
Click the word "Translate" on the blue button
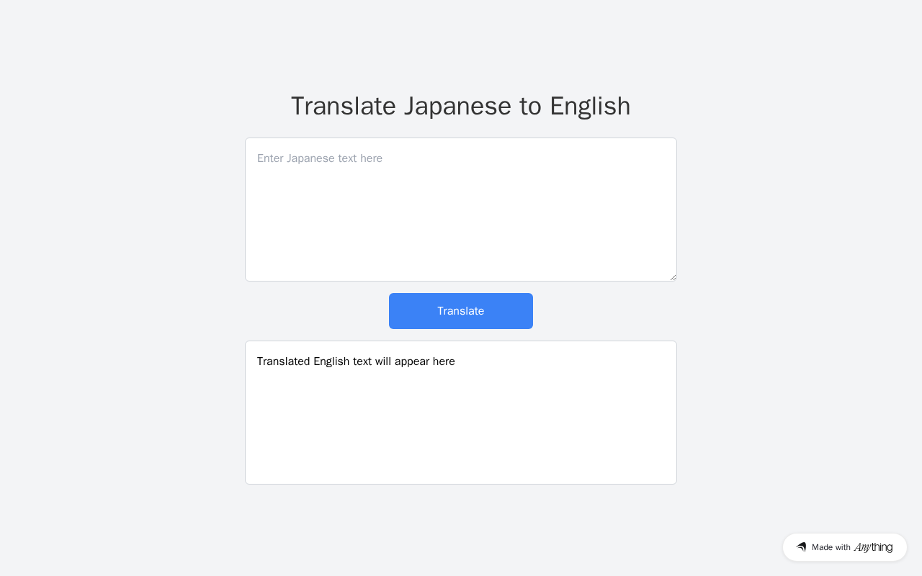(x=461, y=311)
